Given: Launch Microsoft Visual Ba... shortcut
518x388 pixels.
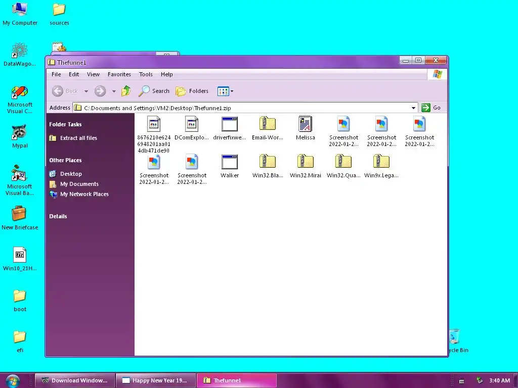Looking at the screenshot, I should [20, 181].
